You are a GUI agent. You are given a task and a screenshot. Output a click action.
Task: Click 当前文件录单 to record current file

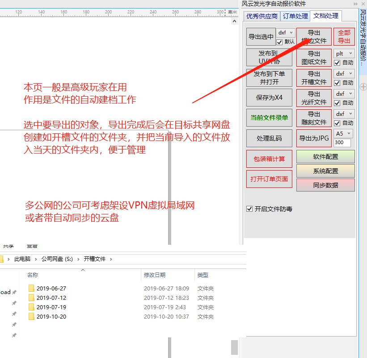coord(269,117)
